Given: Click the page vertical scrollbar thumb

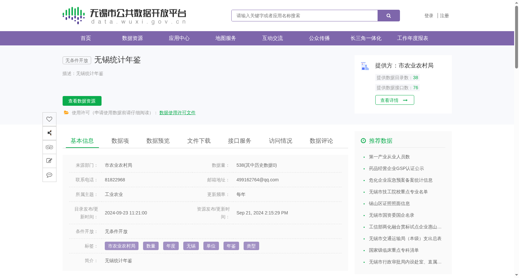Looking at the screenshot, I should 516,37.
